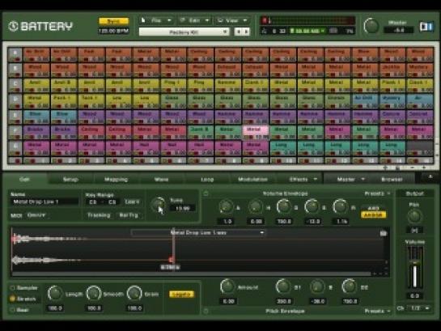The image size is (441, 331).
Task: Open the MIDI Omni channel dropdown
Action: pos(37,215)
